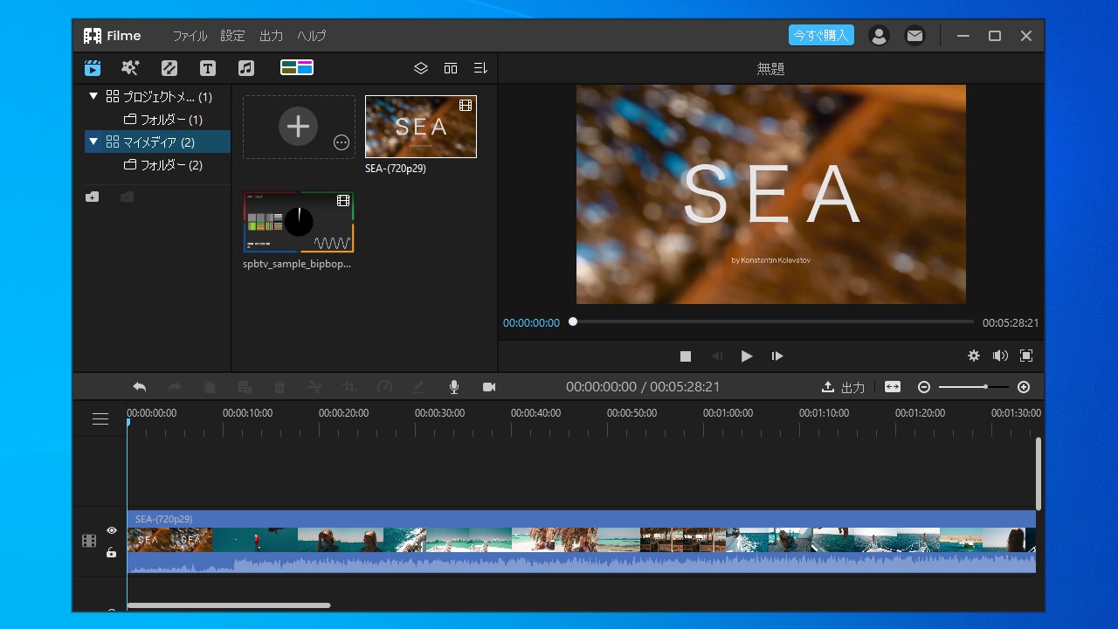1118x629 pixels.
Task: Collapse the プロジェクトメ... tree node
Action: point(93,96)
